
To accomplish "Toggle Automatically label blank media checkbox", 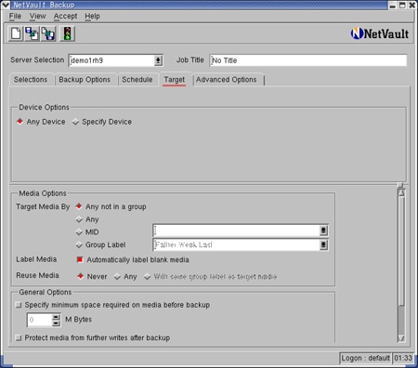I will (x=80, y=259).
